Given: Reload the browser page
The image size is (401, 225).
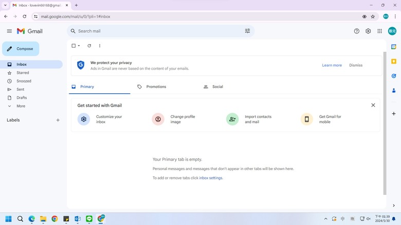Looking at the screenshot, I should coord(24,16).
